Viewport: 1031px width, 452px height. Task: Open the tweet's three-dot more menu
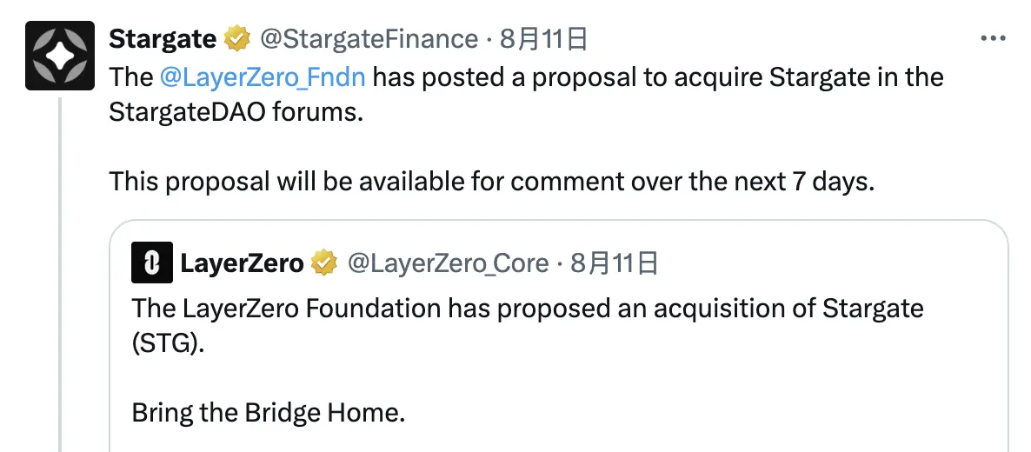click(x=993, y=39)
